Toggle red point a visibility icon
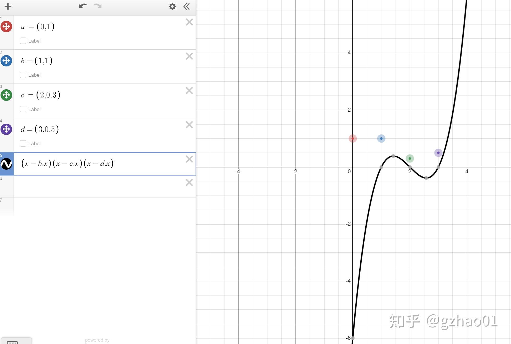 point(6,27)
